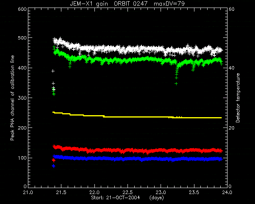Click the 'Detector temperature' axis title
The image size is (255, 204).
238,98
